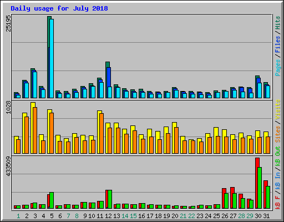Click day label 1 on the x-axis

(x=18, y=216)
